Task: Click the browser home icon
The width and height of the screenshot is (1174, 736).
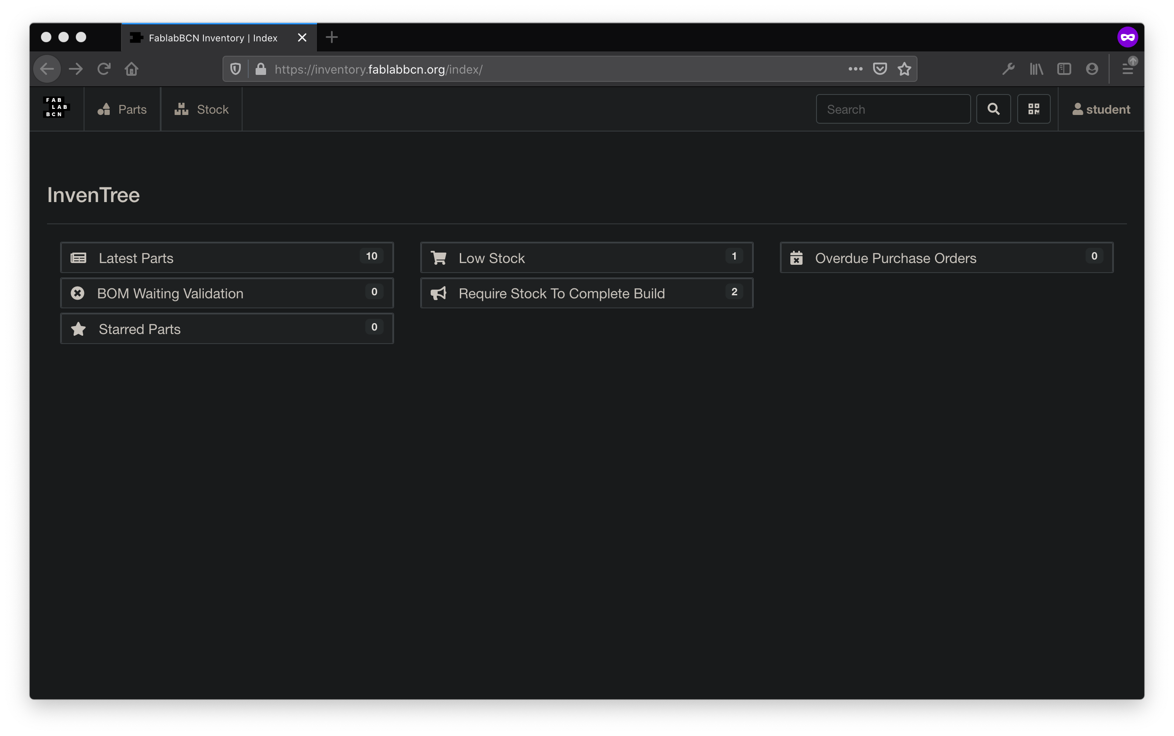Action: click(132, 69)
